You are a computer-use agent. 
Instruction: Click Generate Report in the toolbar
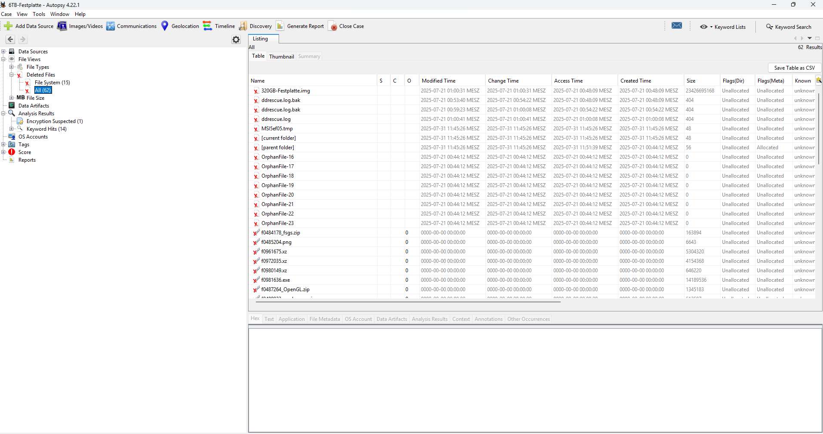[x=300, y=26]
